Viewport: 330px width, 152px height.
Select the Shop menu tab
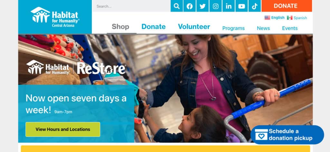tap(121, 27)
